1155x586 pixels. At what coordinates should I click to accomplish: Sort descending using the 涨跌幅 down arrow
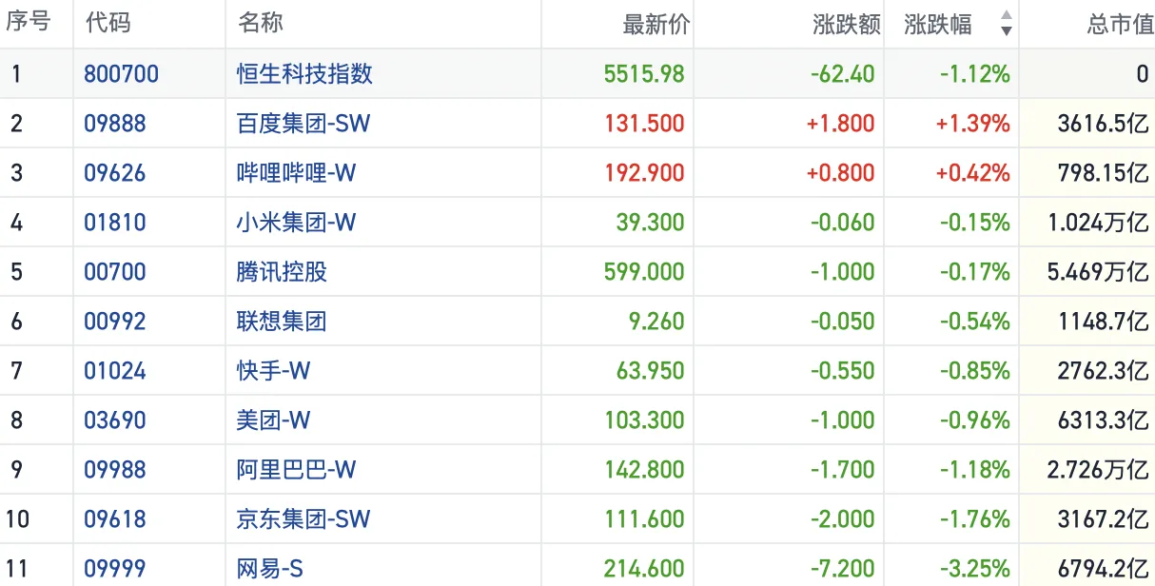click(x=1006, y=31)
